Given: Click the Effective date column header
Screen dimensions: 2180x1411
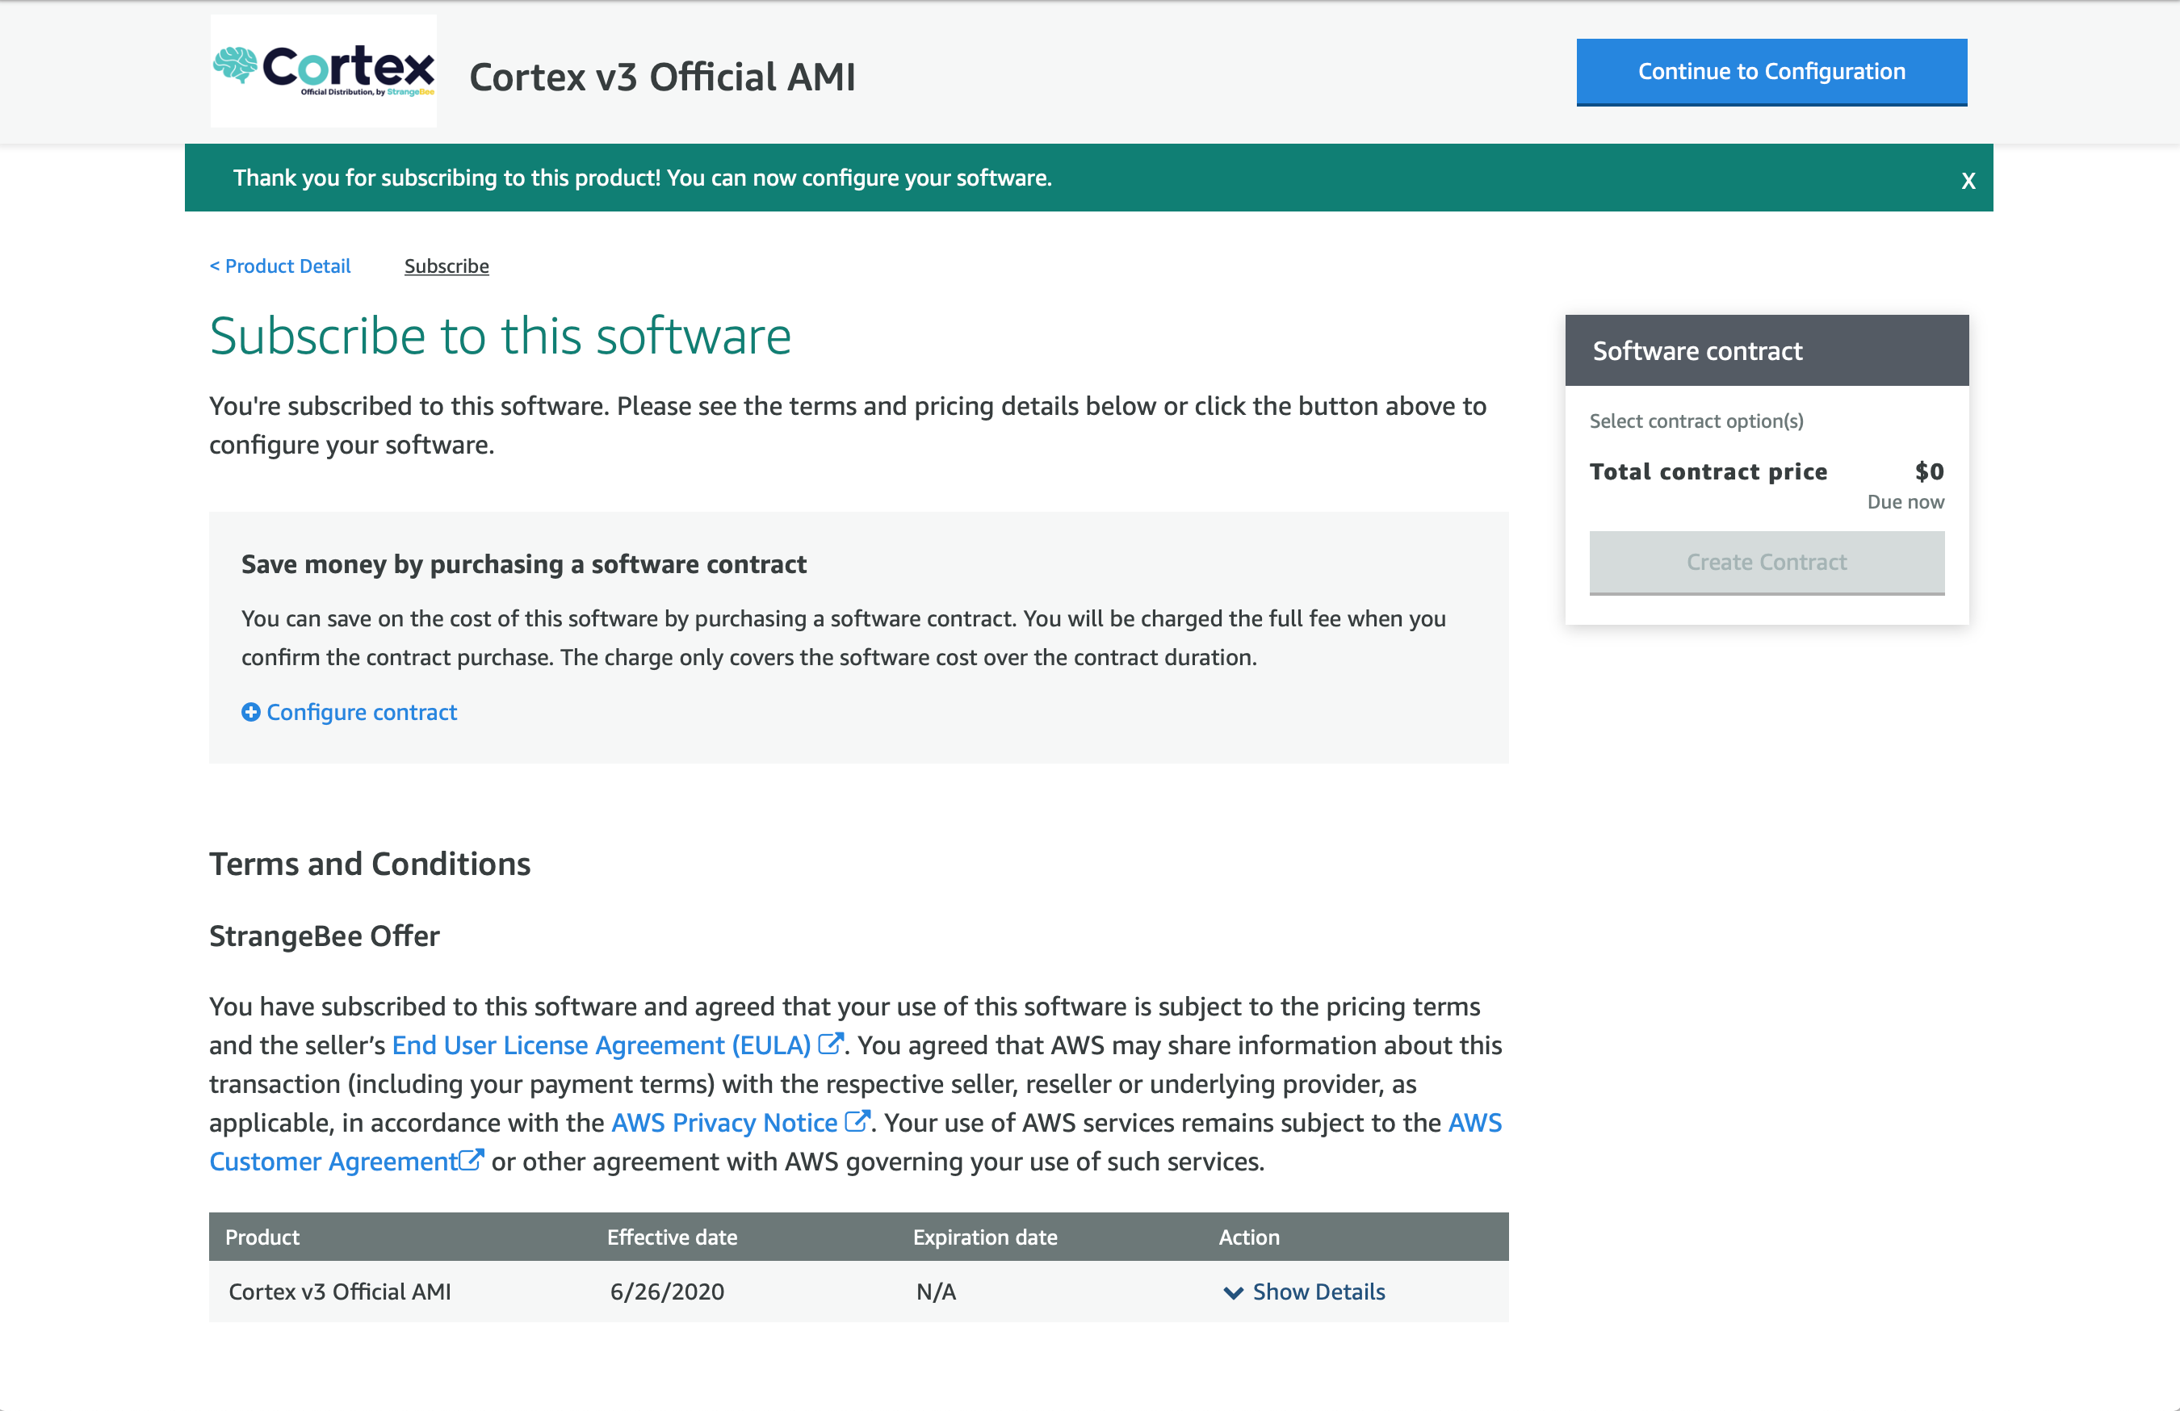Looking at the screenshot, I should (x=672, y=1237).
